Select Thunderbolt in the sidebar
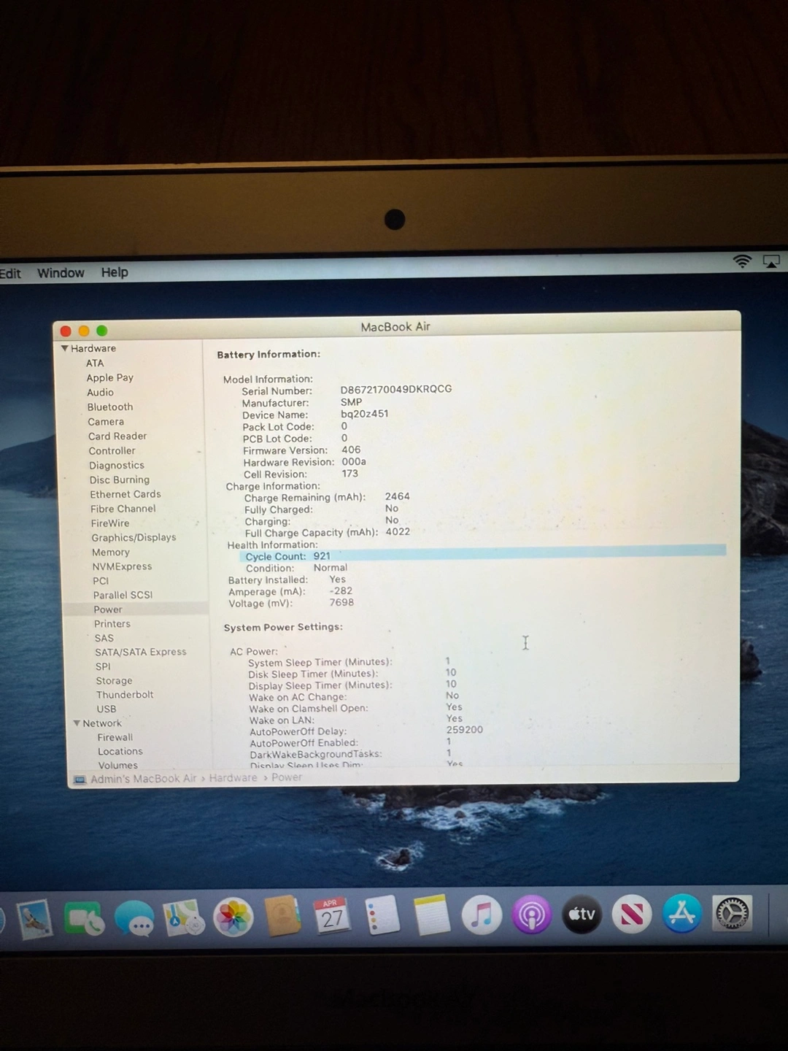 (125, 695)
